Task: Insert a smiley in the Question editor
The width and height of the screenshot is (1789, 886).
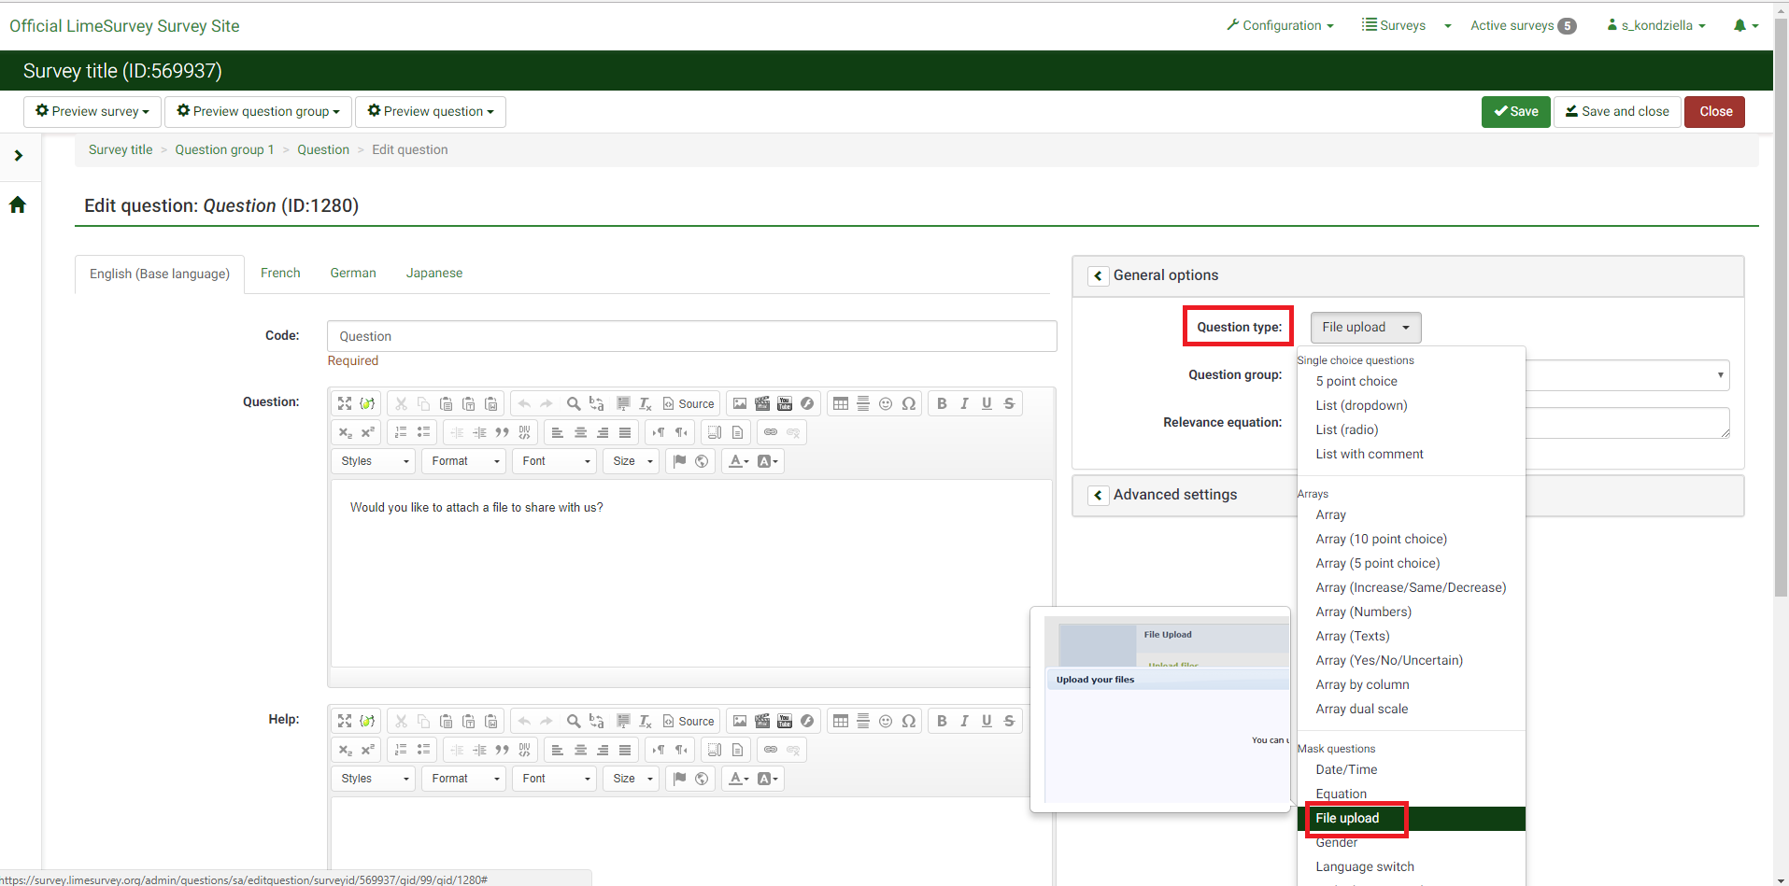Action: tap(886, 403)
